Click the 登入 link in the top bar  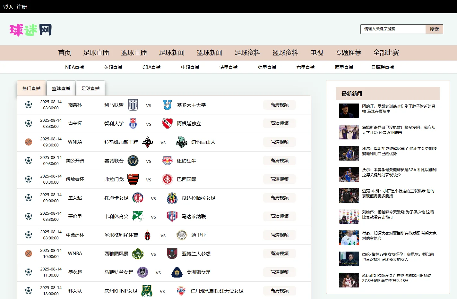tap(8, 7)
